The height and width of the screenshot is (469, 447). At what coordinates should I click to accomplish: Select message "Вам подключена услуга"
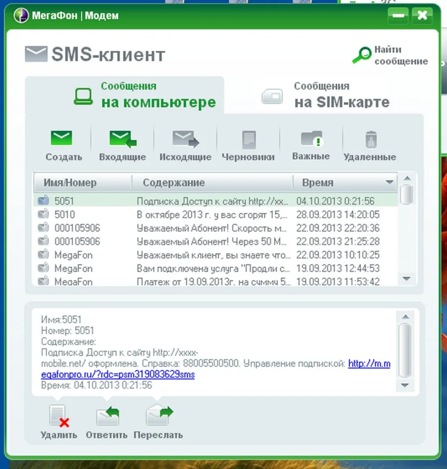click(216, 268)
